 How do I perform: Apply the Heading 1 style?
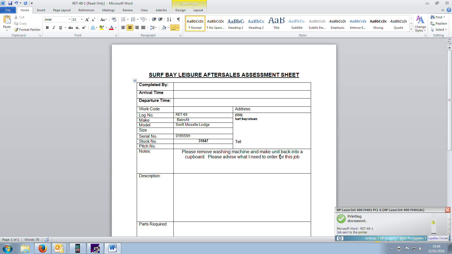(236, 23)
